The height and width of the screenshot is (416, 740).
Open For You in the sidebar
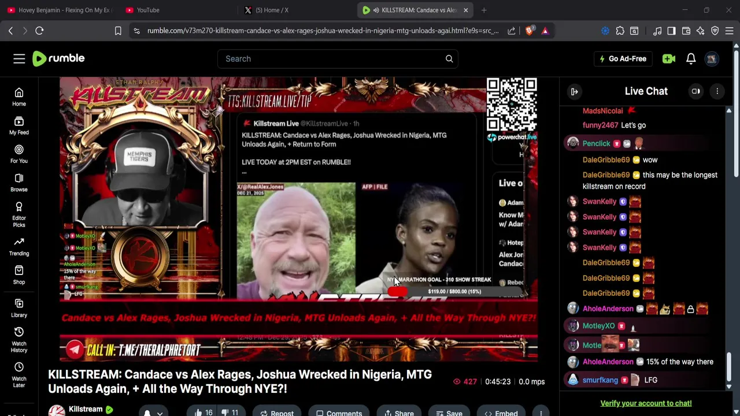pyautogui.click(x=19, y=154)
